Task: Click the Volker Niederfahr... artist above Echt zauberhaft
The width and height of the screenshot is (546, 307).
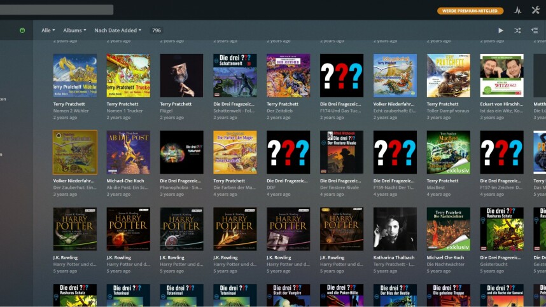Action: point(394,104)
